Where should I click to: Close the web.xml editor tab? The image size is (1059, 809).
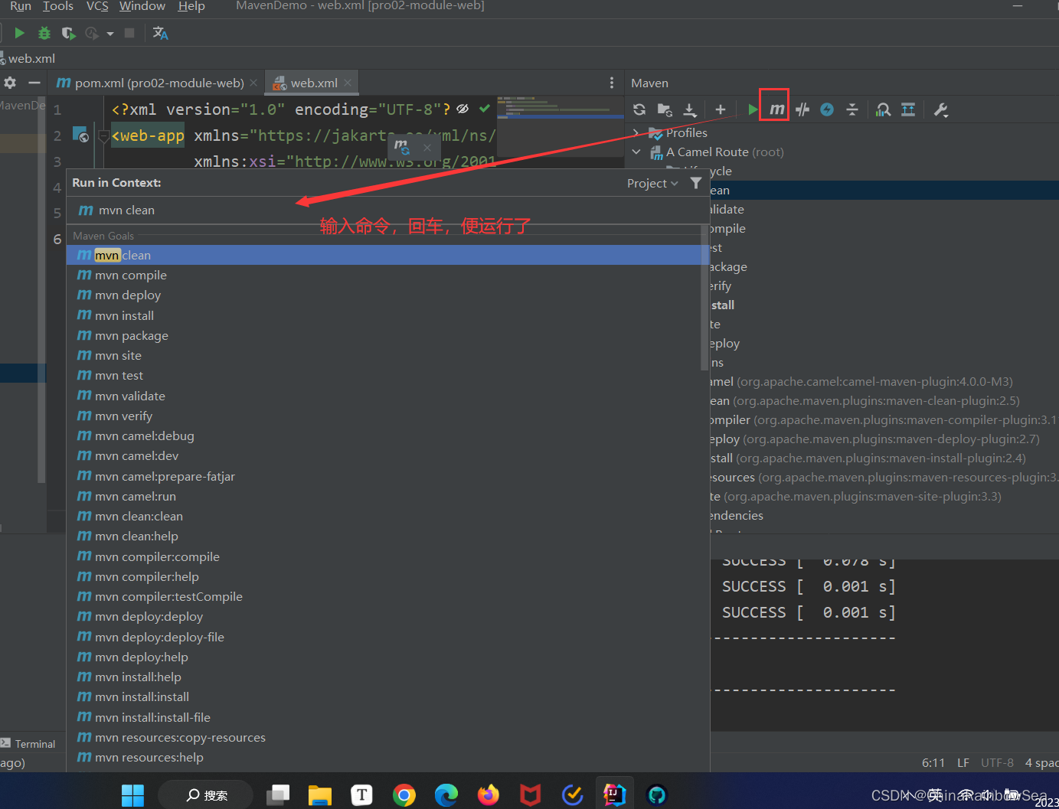[x=348, y=83]
